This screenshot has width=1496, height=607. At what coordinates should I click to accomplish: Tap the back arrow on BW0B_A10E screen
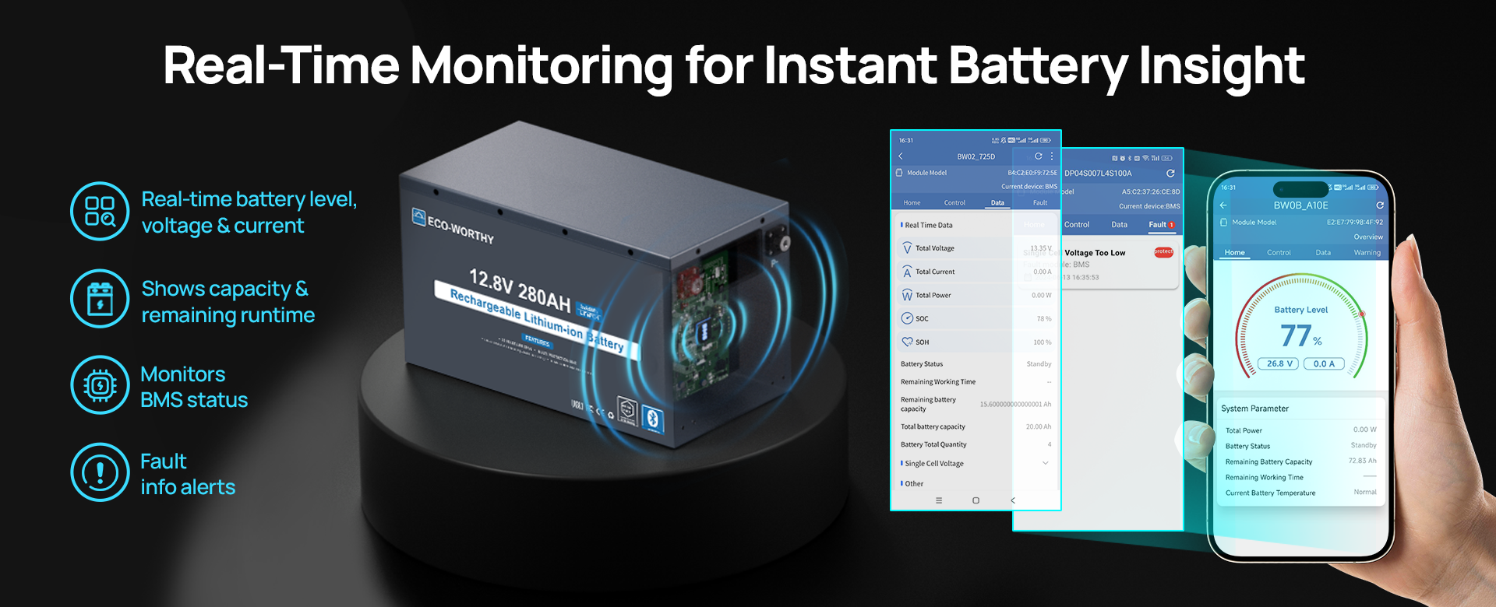tap(1223, 205)
